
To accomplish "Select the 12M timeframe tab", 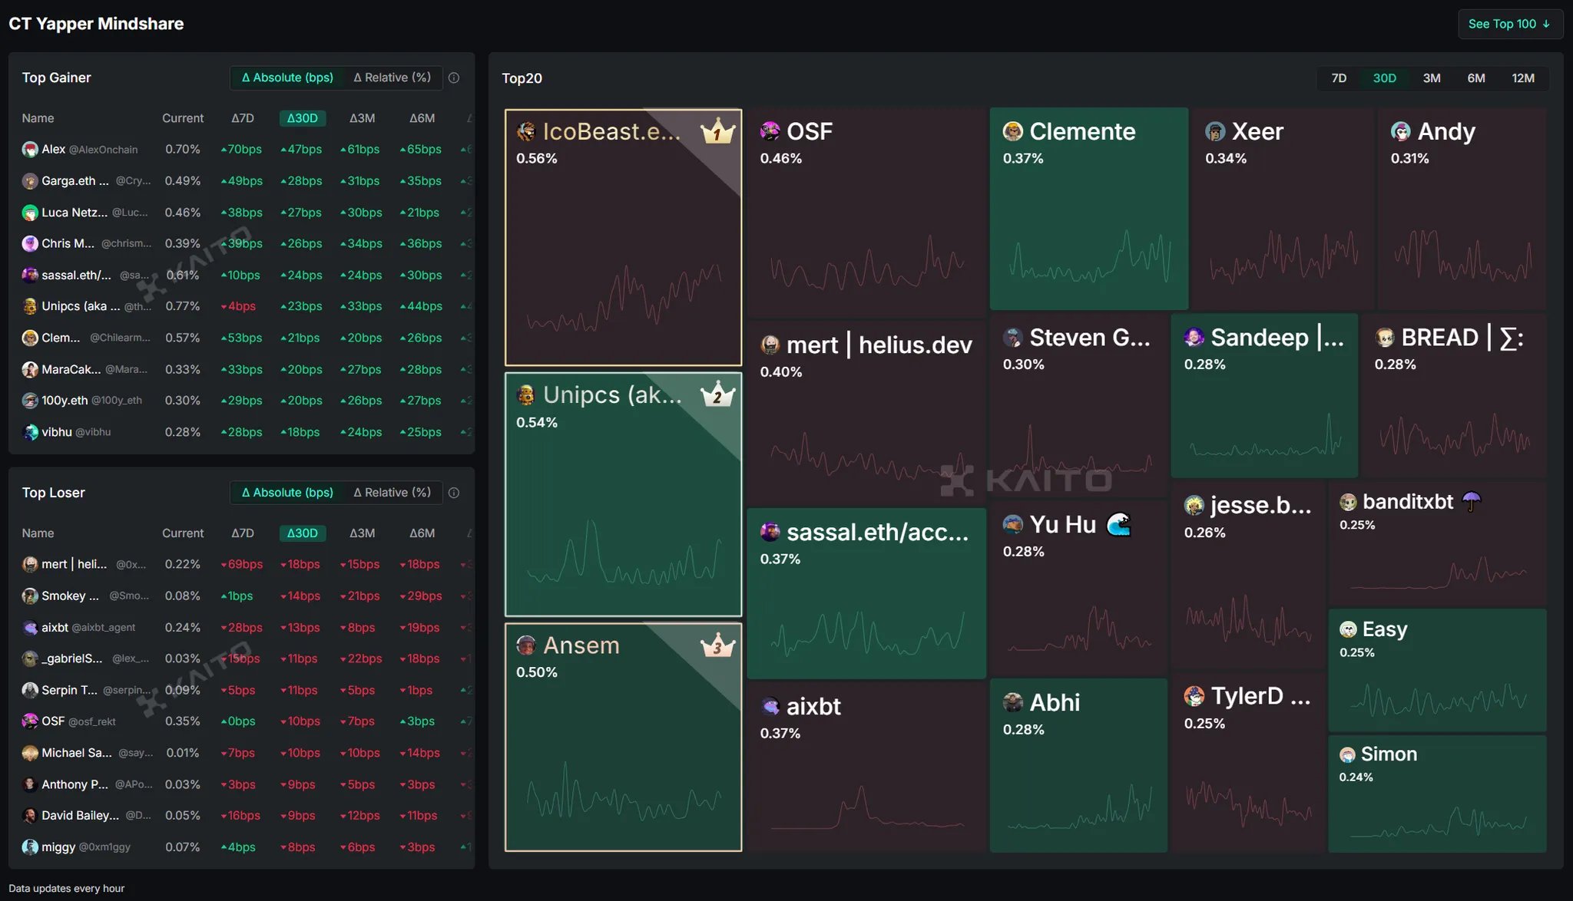I will pos(1523,78).
